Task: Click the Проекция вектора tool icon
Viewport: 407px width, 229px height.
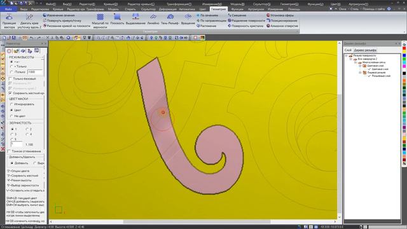Action: coord(9,17)
